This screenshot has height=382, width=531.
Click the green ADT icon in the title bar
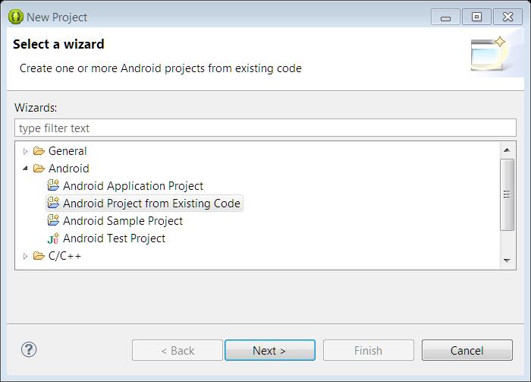[x=16, y=17]
